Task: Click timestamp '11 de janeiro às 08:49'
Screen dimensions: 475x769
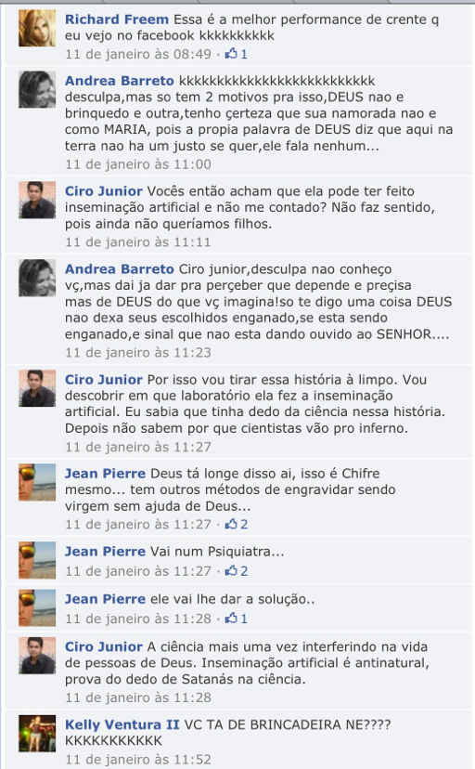Action: coord(138,54)
